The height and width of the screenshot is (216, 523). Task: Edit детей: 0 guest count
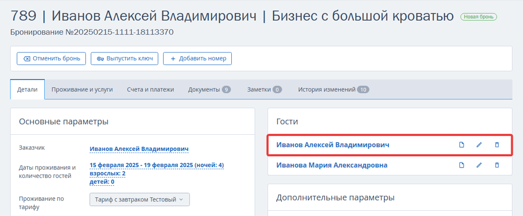tap(102, 182)
